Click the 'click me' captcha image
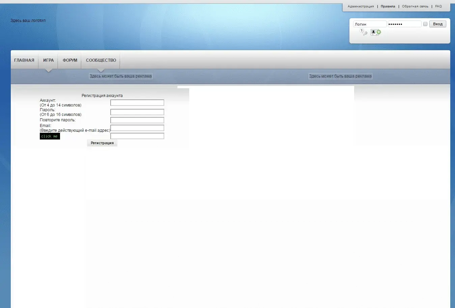Image resolution: width=455 pixels, height=308 pixels. pos(50,136)
